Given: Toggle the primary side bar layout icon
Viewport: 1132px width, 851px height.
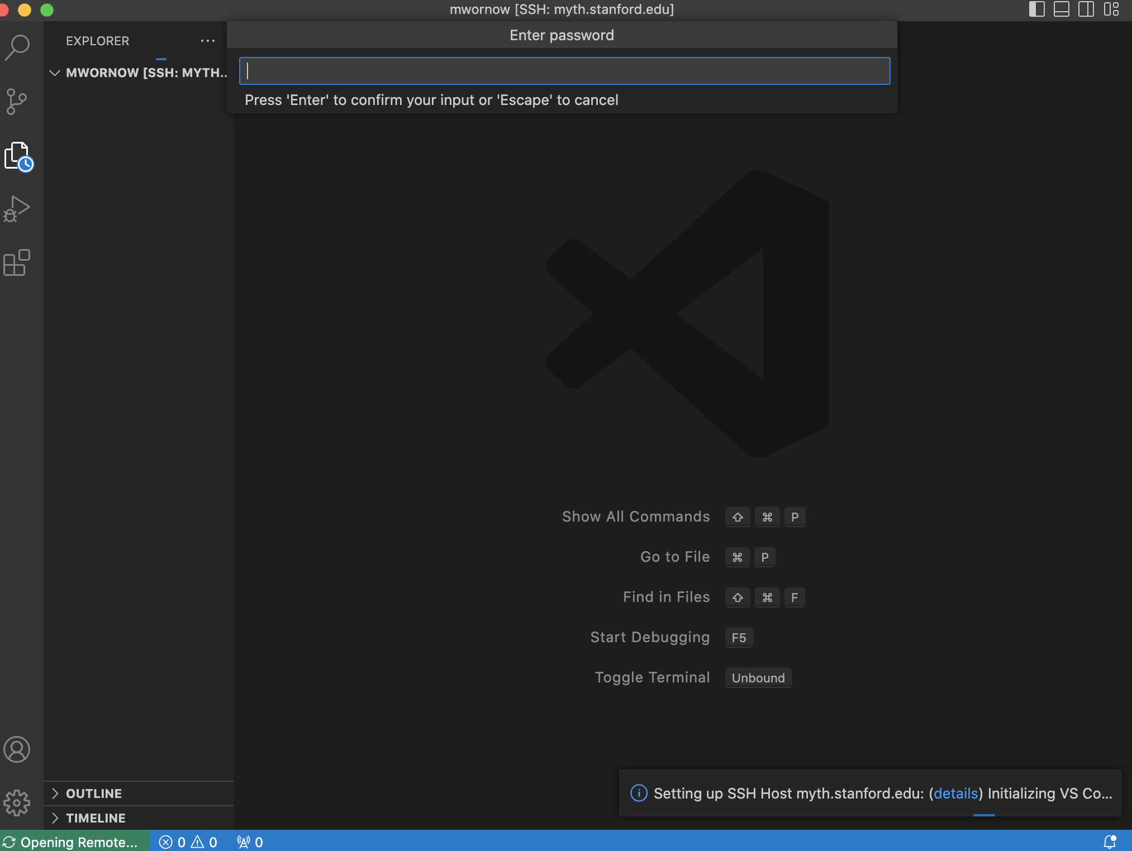Looking at the screenshot, I should tap(1036, 9).
